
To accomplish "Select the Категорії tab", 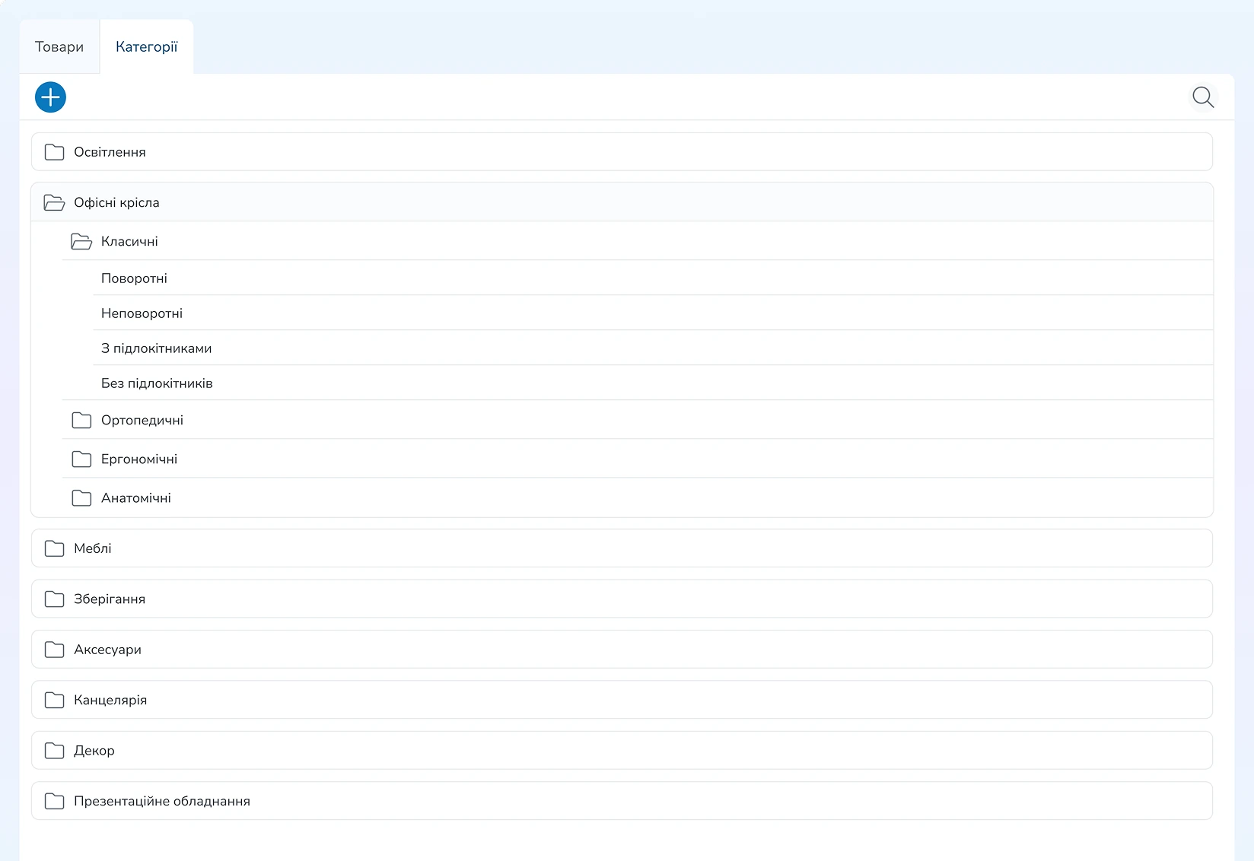I will 147,46.
